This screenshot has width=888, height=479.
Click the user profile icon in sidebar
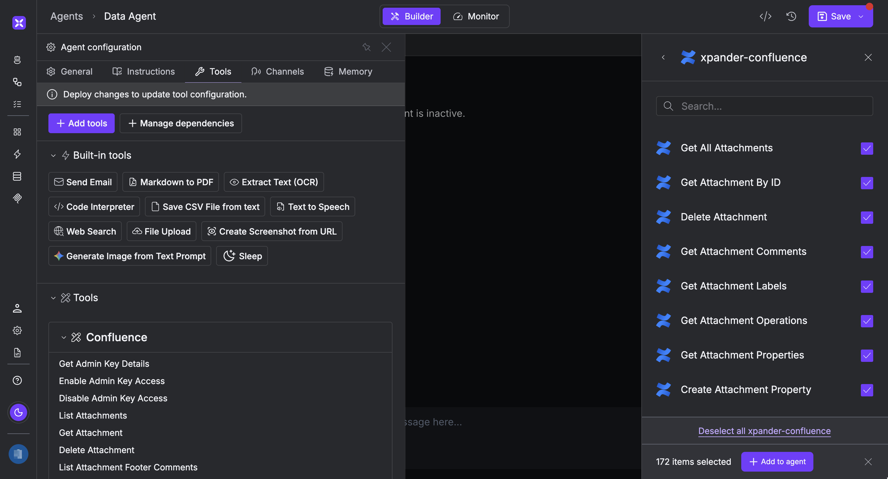click(17, 308)
